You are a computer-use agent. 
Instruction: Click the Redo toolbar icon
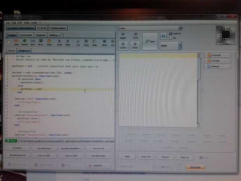point(68,41)
